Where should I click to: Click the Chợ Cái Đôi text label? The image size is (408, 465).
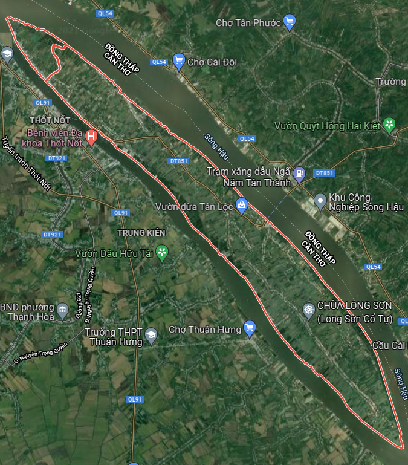click(x=212, y=62)
